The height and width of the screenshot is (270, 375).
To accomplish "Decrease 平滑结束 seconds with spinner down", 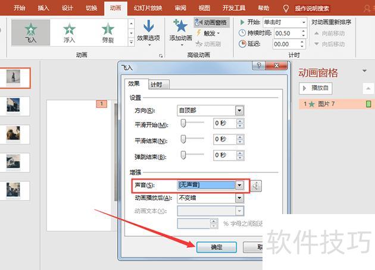I will point(240,142).
